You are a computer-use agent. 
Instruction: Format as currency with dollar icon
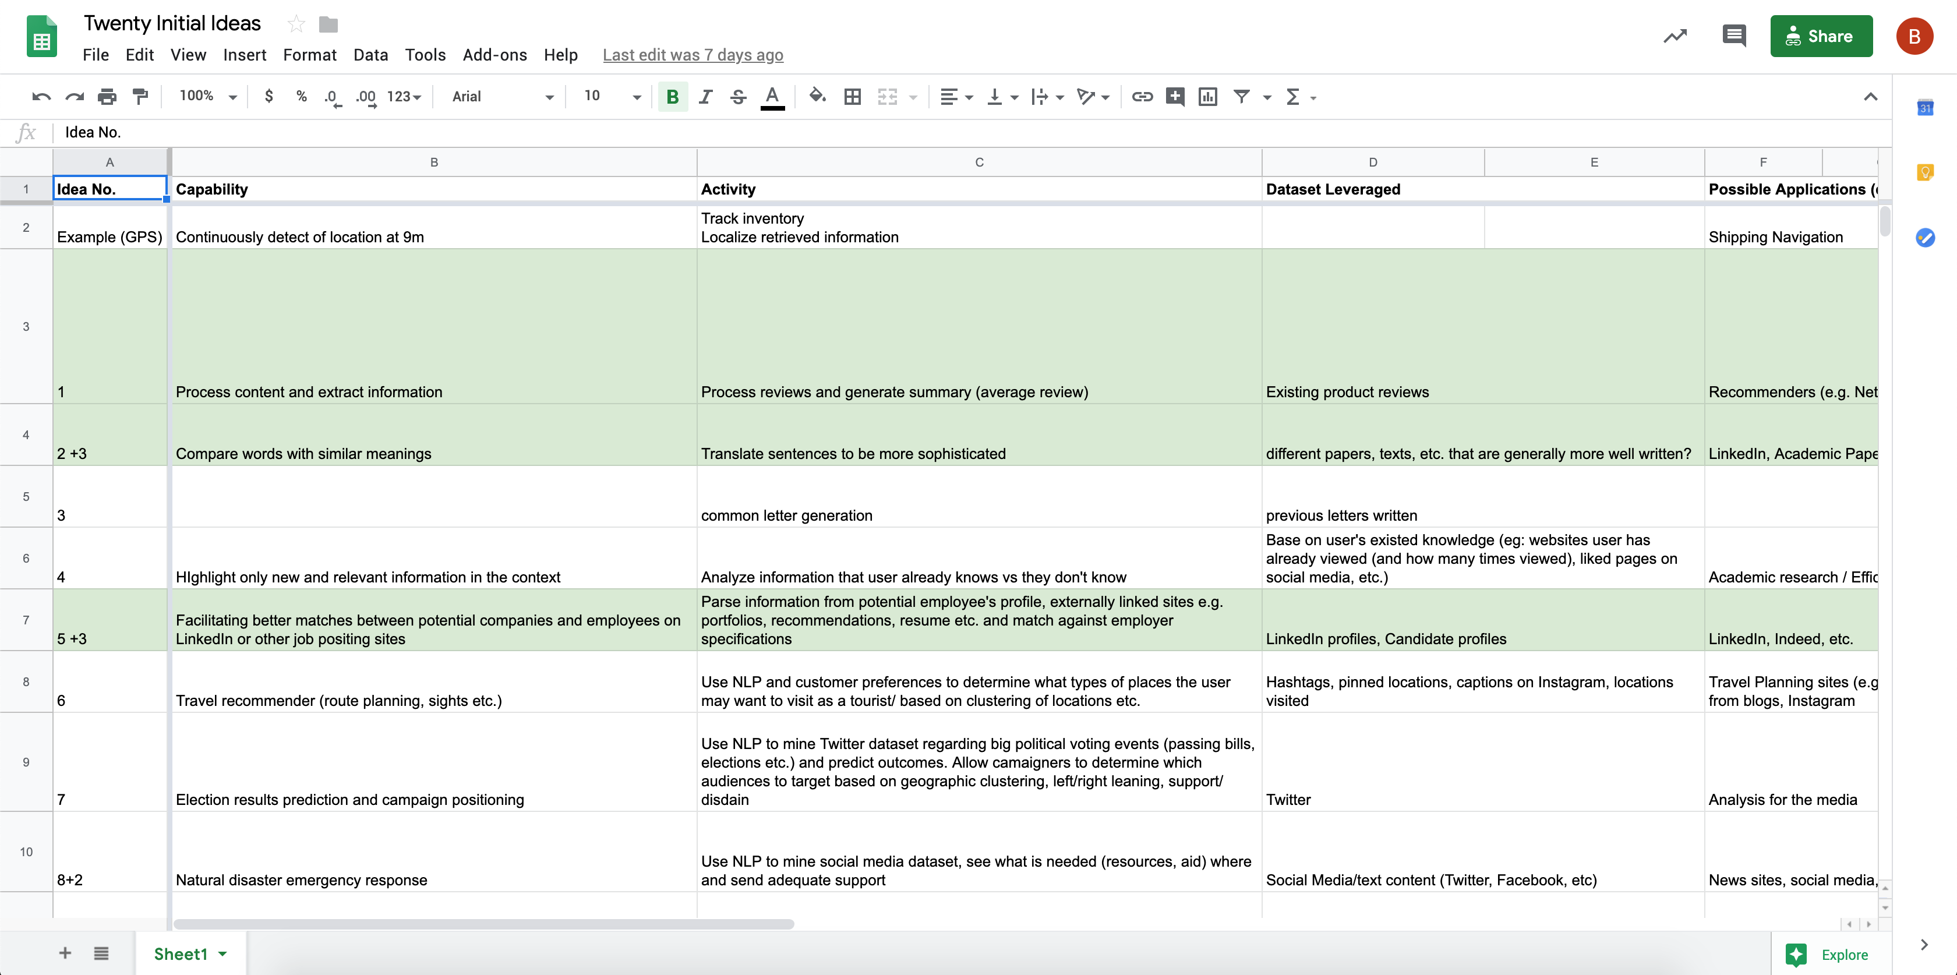coord(269,97)
